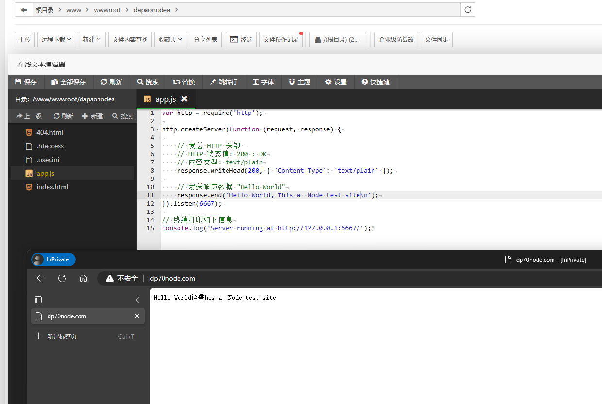
Task: Close the app.js editor tab
Action: (x=184, y=99)
